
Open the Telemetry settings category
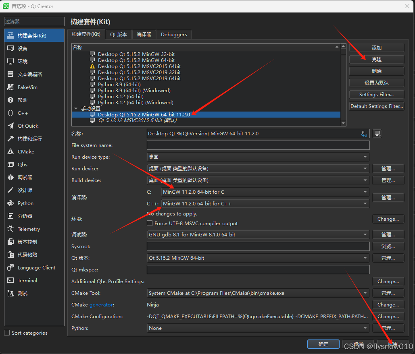pos(34,229)
